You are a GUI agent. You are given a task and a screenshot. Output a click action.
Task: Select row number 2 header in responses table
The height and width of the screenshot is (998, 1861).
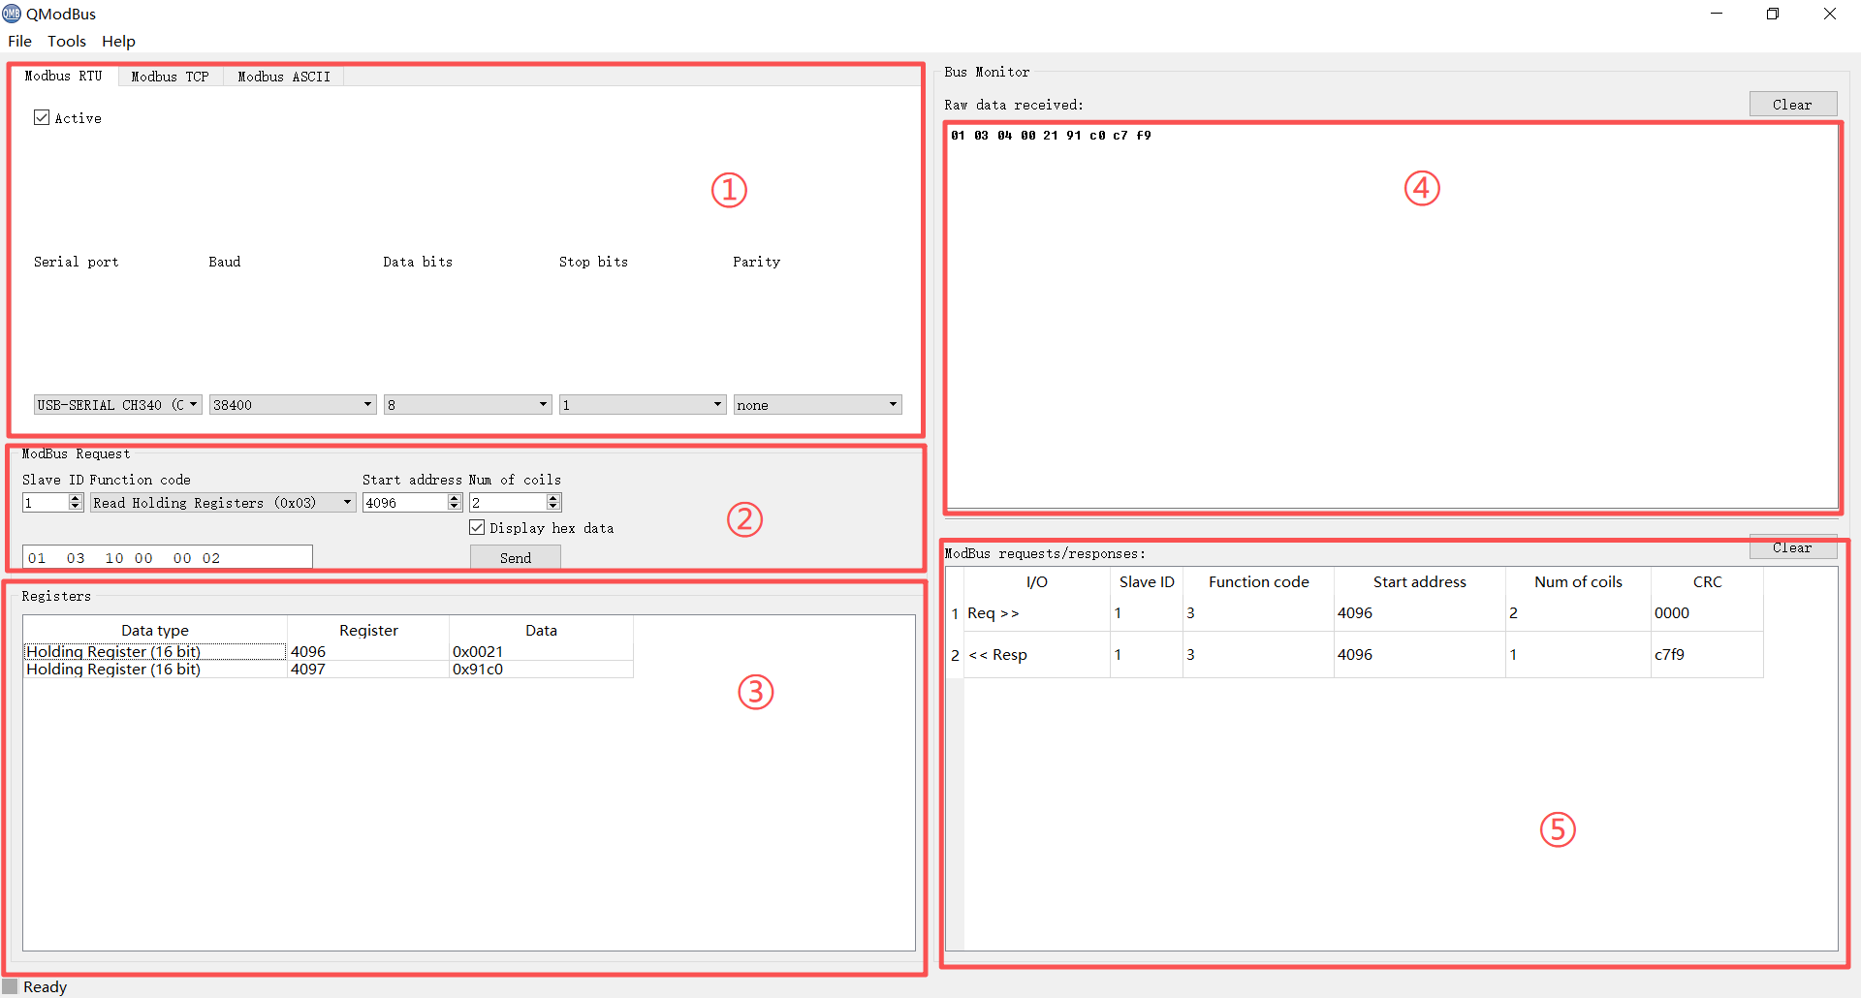pyautogui.click(x=955, y=654)
